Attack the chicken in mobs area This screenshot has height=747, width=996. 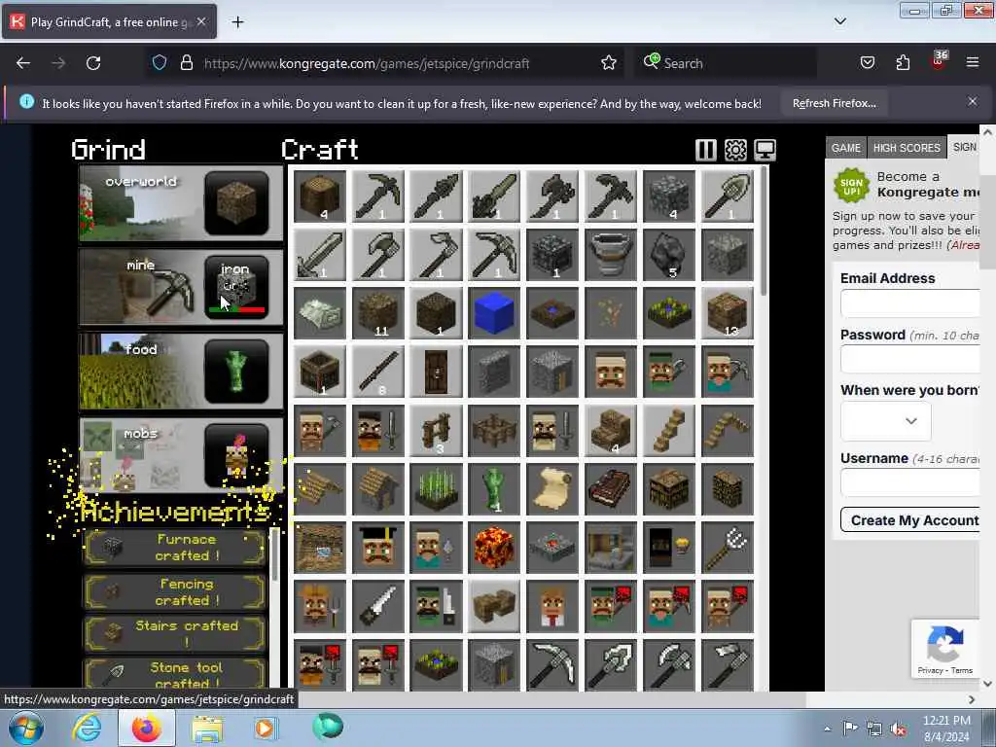pyautogui.click(x=236, y=455)
